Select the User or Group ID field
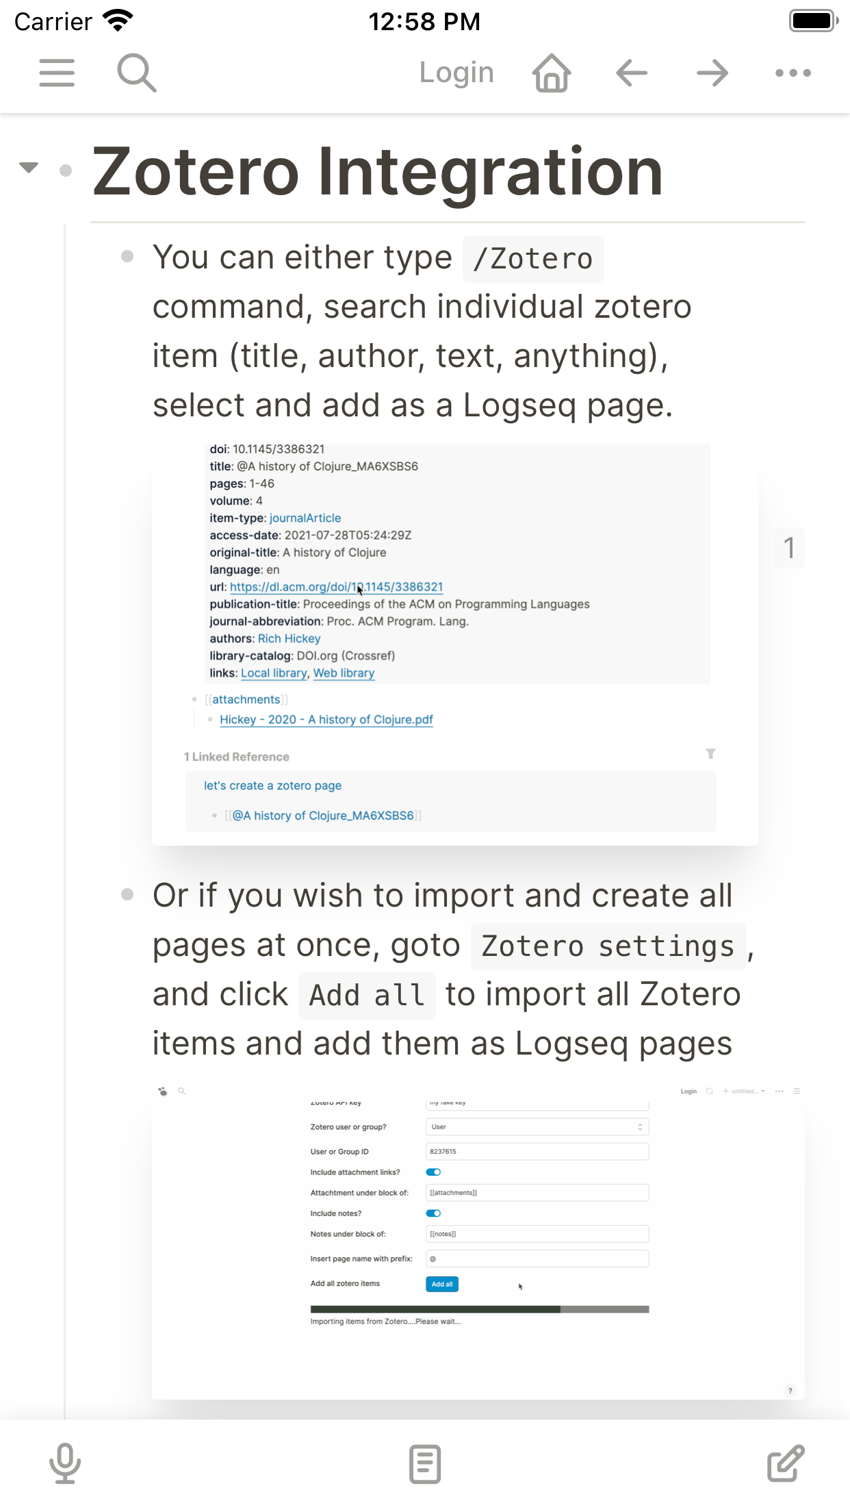Screen dimensions: 850x1512 537,1151
